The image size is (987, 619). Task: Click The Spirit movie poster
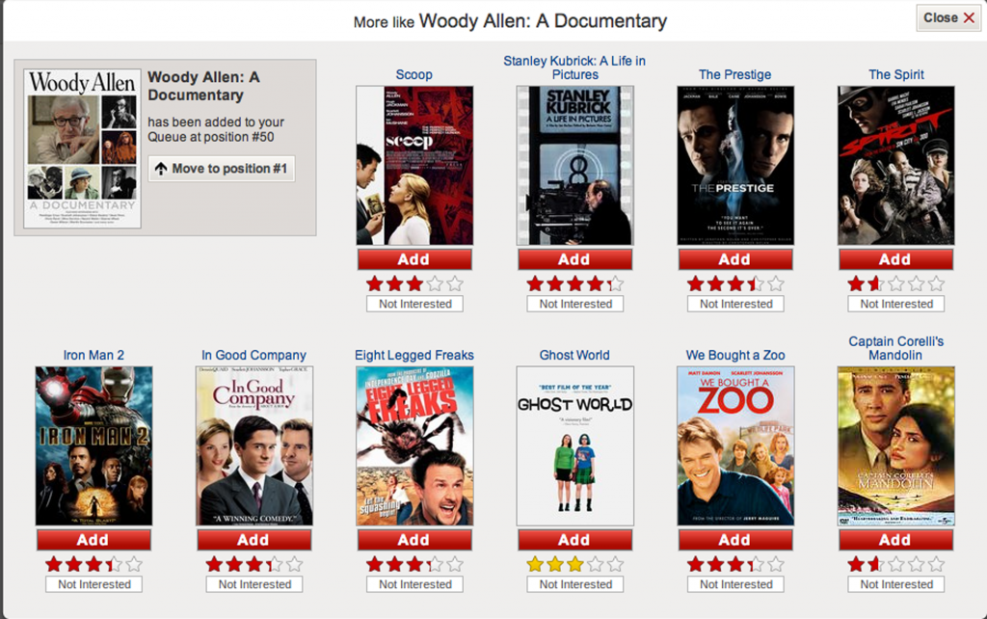[x=895, y=166]
